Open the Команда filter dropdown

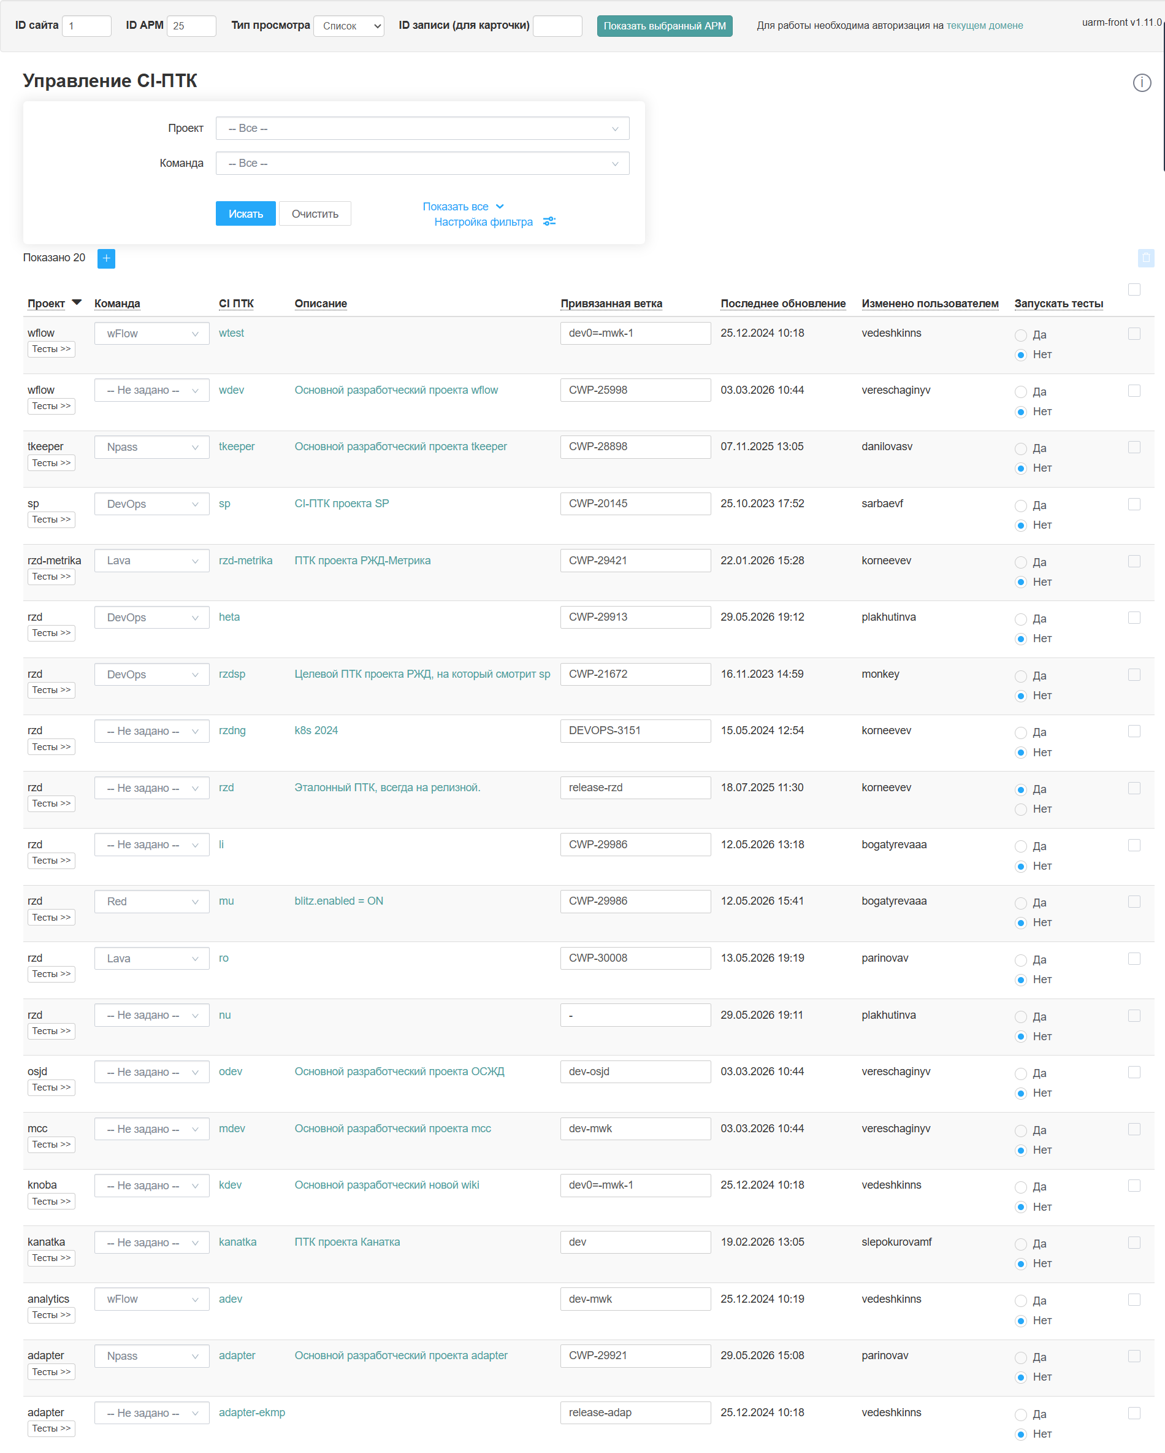coord(422,163)
